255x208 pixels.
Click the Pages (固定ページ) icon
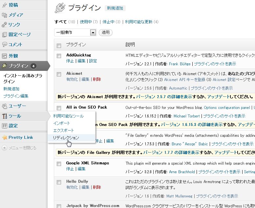point(4,34)
